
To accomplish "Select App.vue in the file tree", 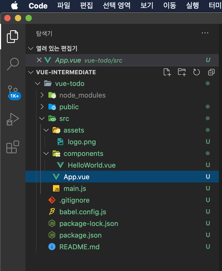I will pos(122,177).
